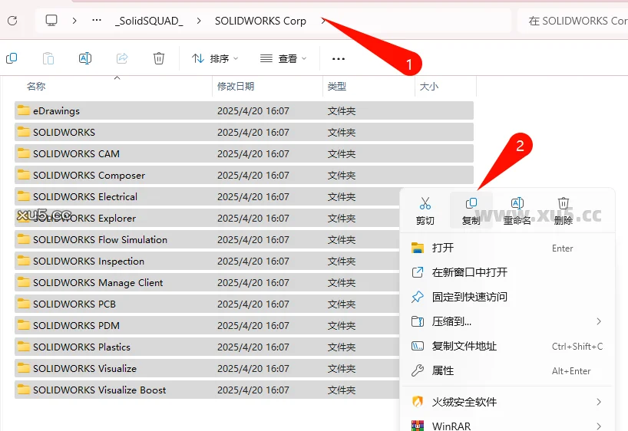Open the View (查看) dropdown

pos(283,58)
